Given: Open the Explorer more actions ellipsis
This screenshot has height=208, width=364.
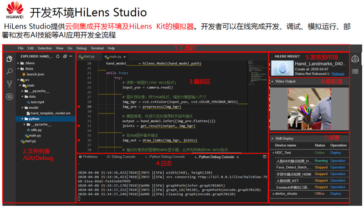Looking at the screenshot, I should (71, 56).
